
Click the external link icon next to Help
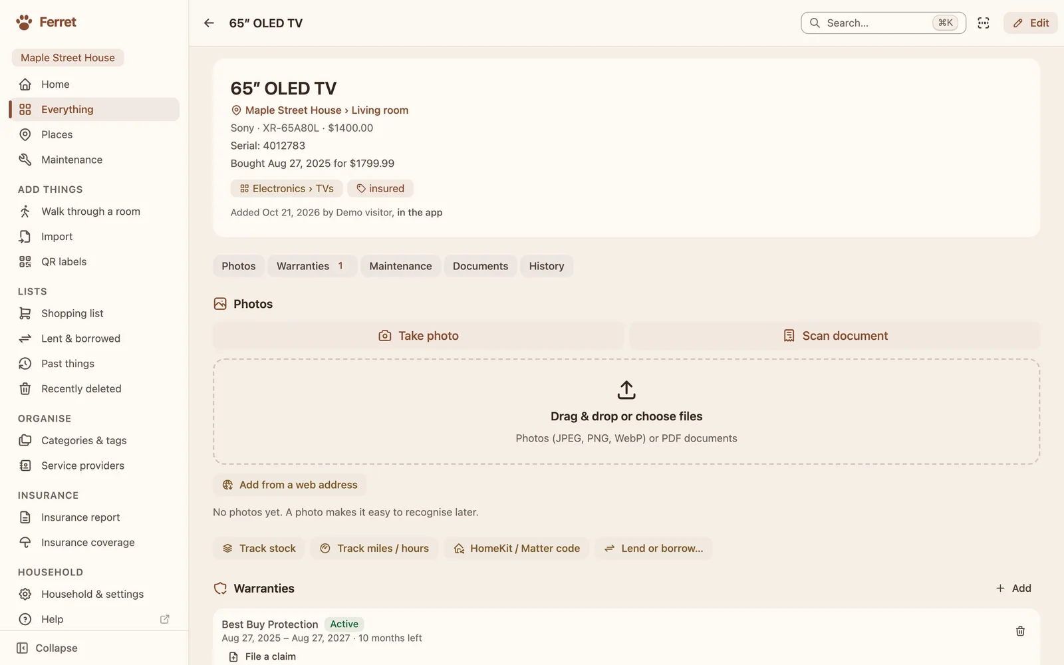pos(165,619)
